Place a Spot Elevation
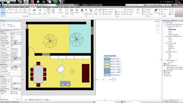Viewport: 183px width, 103px height. pos(34,12)
